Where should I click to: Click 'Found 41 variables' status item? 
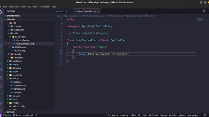pos(169,115)
